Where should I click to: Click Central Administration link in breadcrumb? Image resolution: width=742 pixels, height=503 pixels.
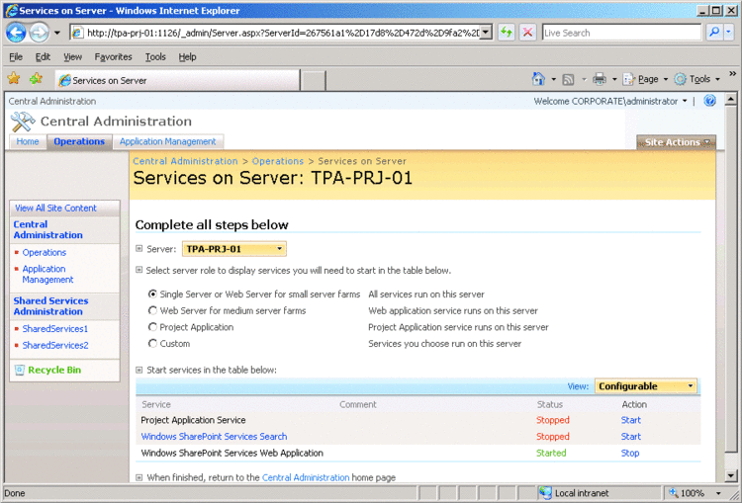pyautogui.click(x=185, y=161)
